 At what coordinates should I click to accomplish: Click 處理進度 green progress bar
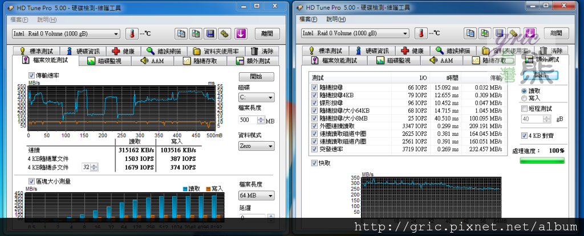pyautogui.click(x=542, y=160)
